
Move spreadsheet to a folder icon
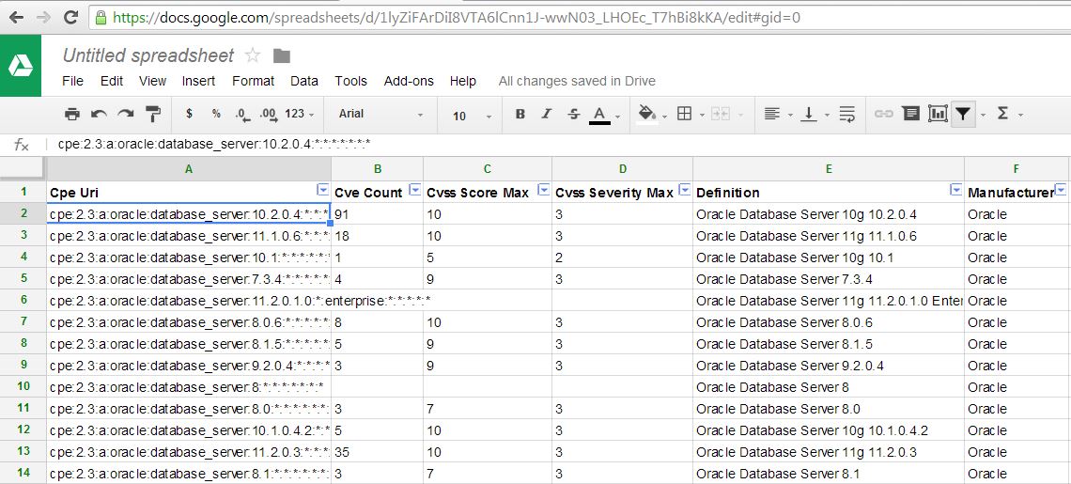pos(282,56)
